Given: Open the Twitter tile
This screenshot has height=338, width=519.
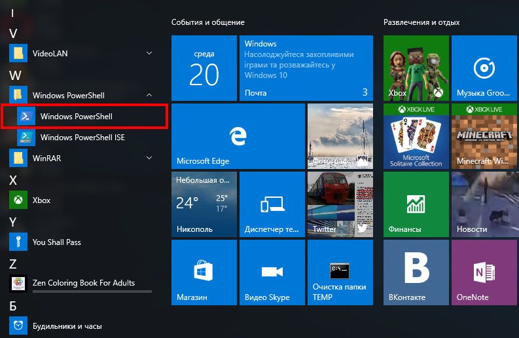Looking at the screenshot, I should (340, 204).
